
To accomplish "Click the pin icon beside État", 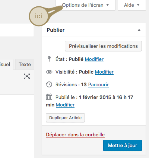I will [49, 59].
